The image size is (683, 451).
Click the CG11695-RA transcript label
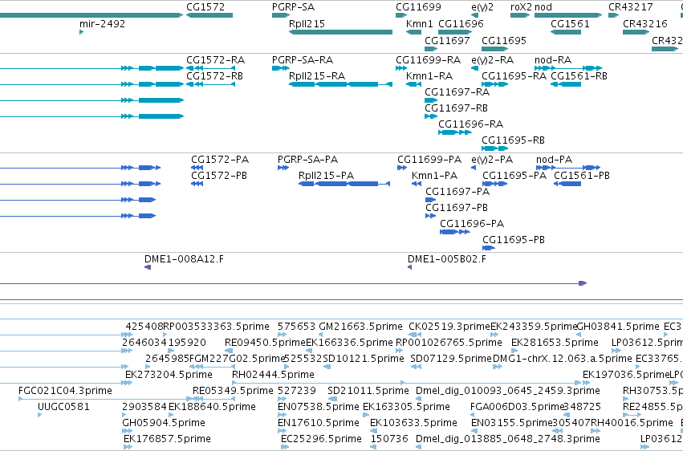click(x=514, y=75)
